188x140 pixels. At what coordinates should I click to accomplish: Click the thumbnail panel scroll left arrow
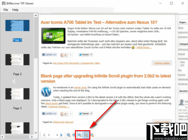2,137
